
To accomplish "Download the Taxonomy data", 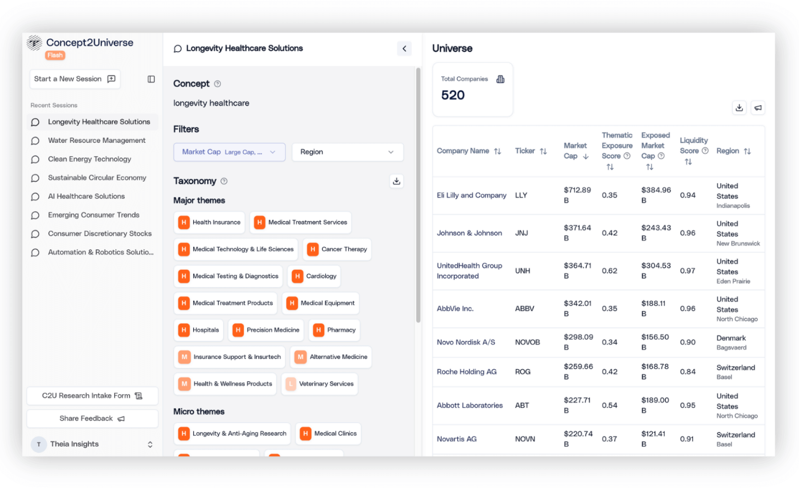I will click(x=396, y=181).
